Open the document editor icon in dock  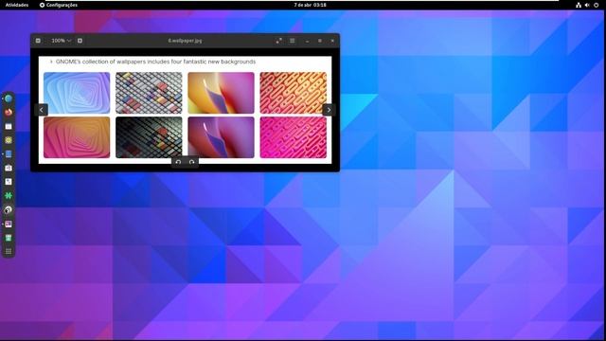9,182
